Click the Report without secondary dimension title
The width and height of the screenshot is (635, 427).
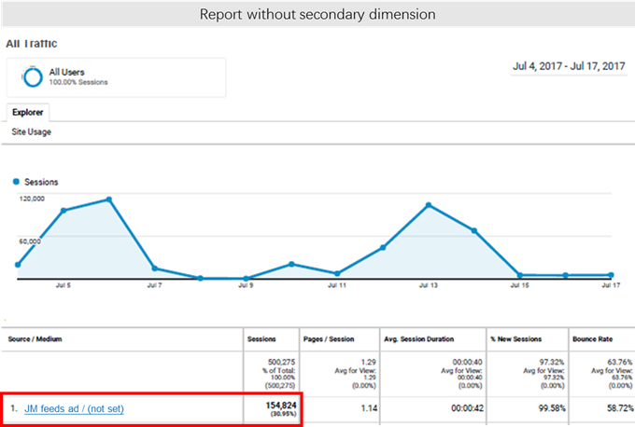pyautogui.click(x=317, y=15)
